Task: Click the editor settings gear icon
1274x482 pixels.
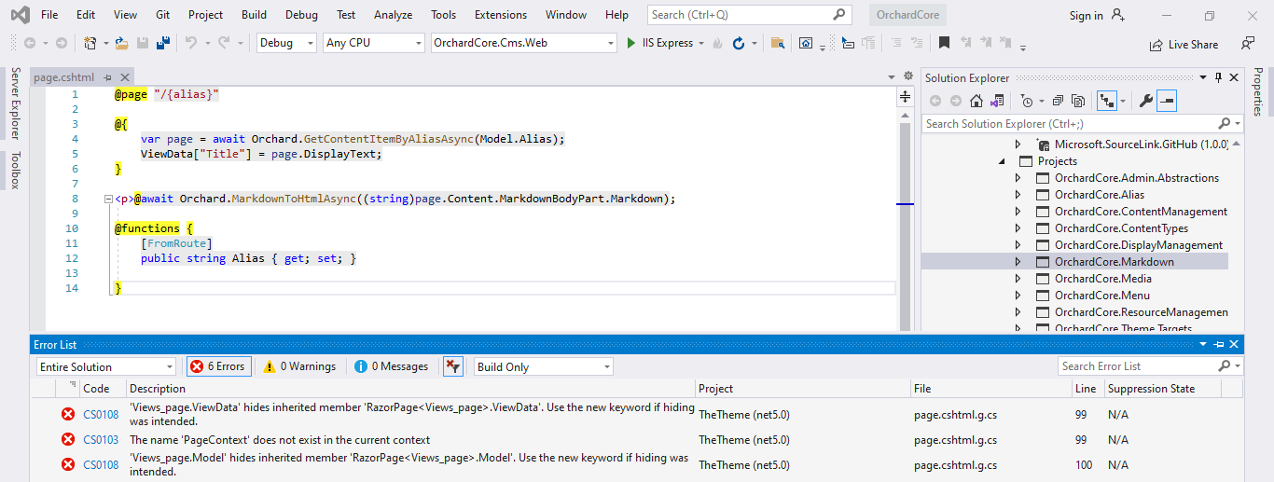Action: coord(908,76)
